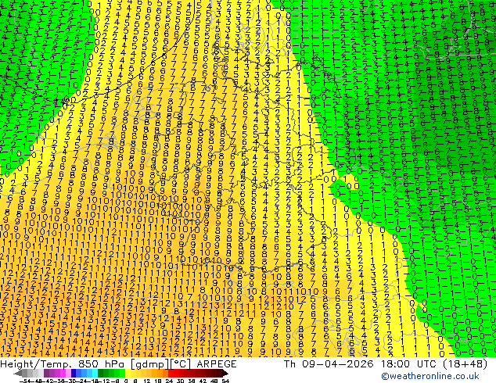
Task: Click the bright yellow swatch in the legend
Action: [x=128, y=373]
